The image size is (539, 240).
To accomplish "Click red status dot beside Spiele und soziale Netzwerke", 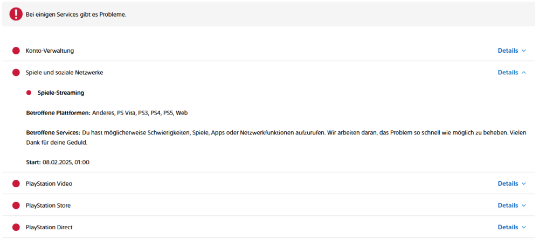I will click(x=16, y=73).
